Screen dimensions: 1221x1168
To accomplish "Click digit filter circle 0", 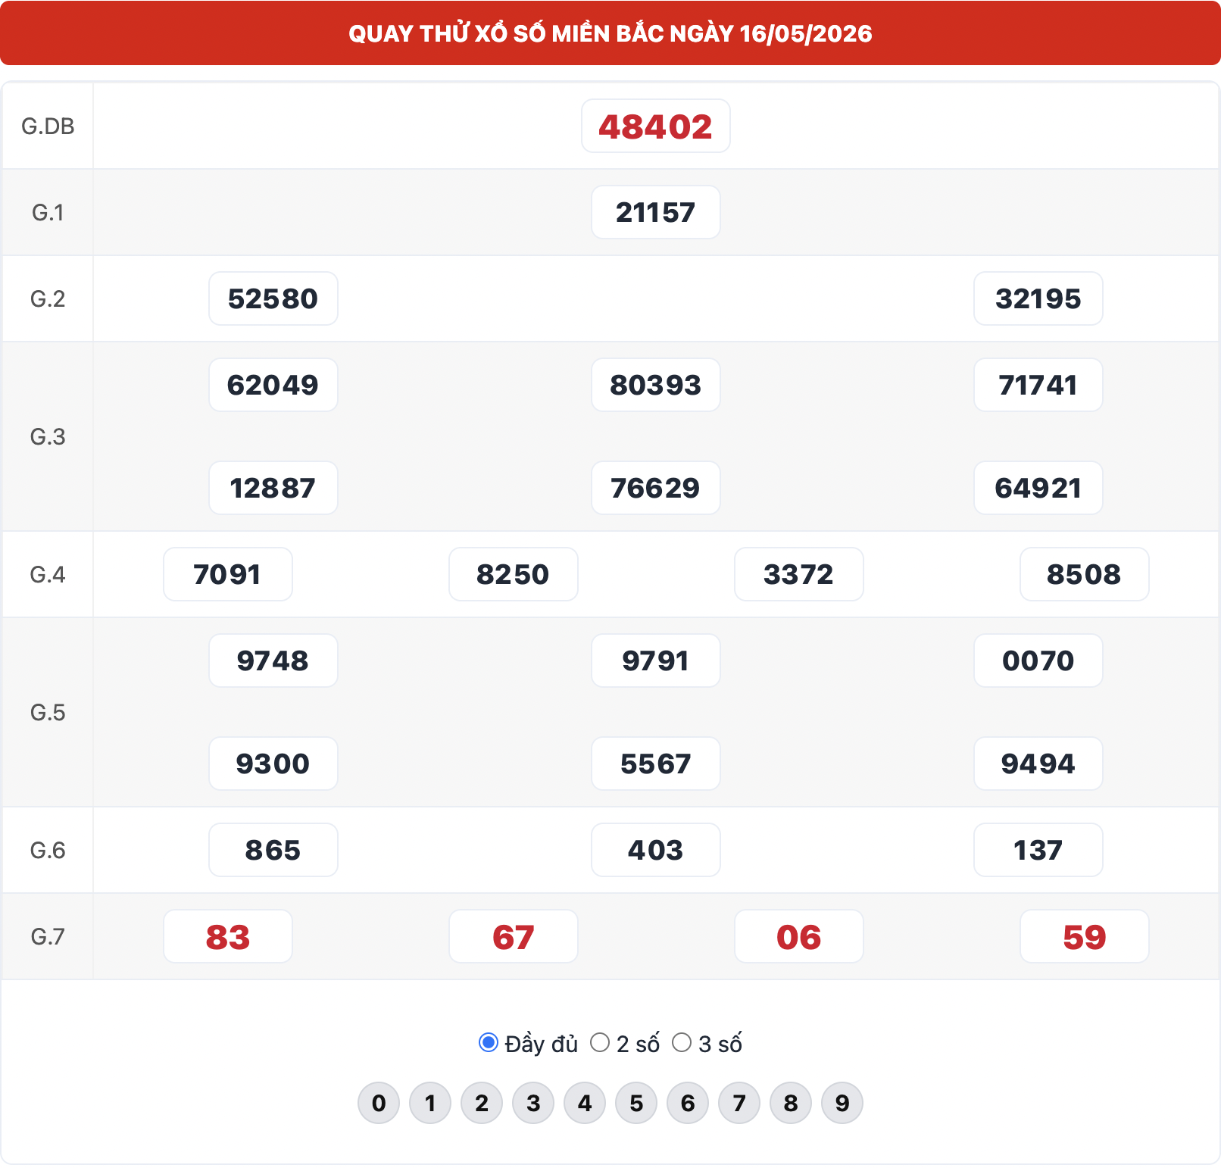I will point(379,1103).
